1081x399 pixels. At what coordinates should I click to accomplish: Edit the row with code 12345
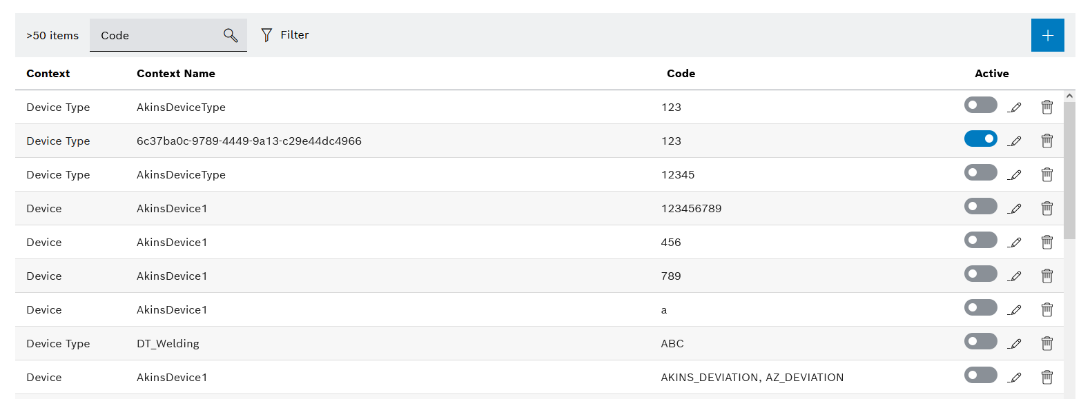pos(1014,175)
